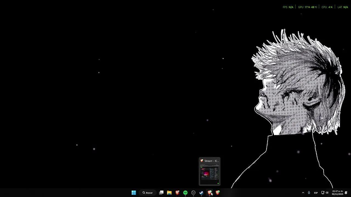Click the FPS N/A overlay readout
The height and width of the screenshot is (197, 351).
pyautogui.click(x=288, y=7)
